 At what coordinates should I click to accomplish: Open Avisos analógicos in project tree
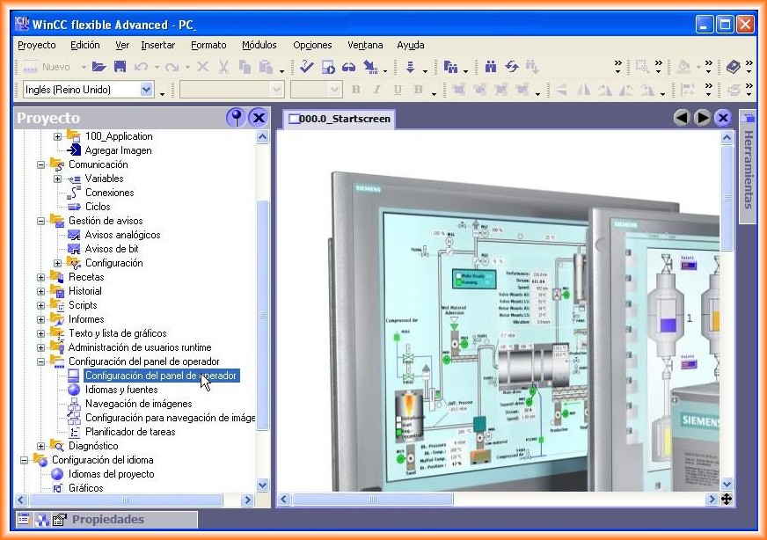(122, 235)
